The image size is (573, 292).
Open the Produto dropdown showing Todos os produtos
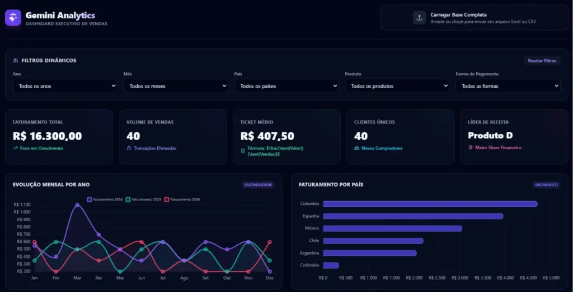click(x=397, y=87)
